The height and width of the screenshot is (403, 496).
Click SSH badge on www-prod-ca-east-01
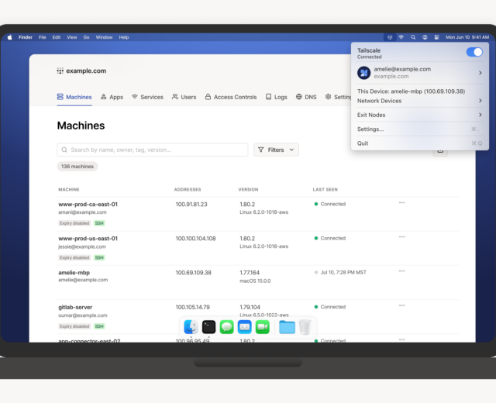(x=99, y=223)
